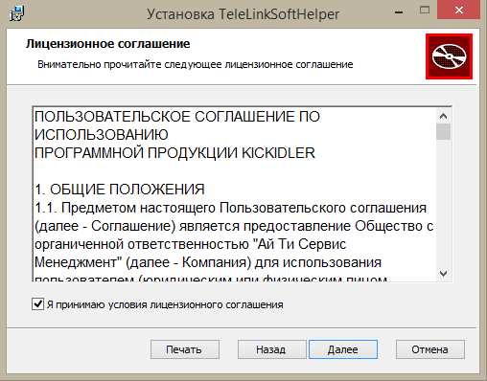Continue with the Далее button

click(x=343, y=349)
